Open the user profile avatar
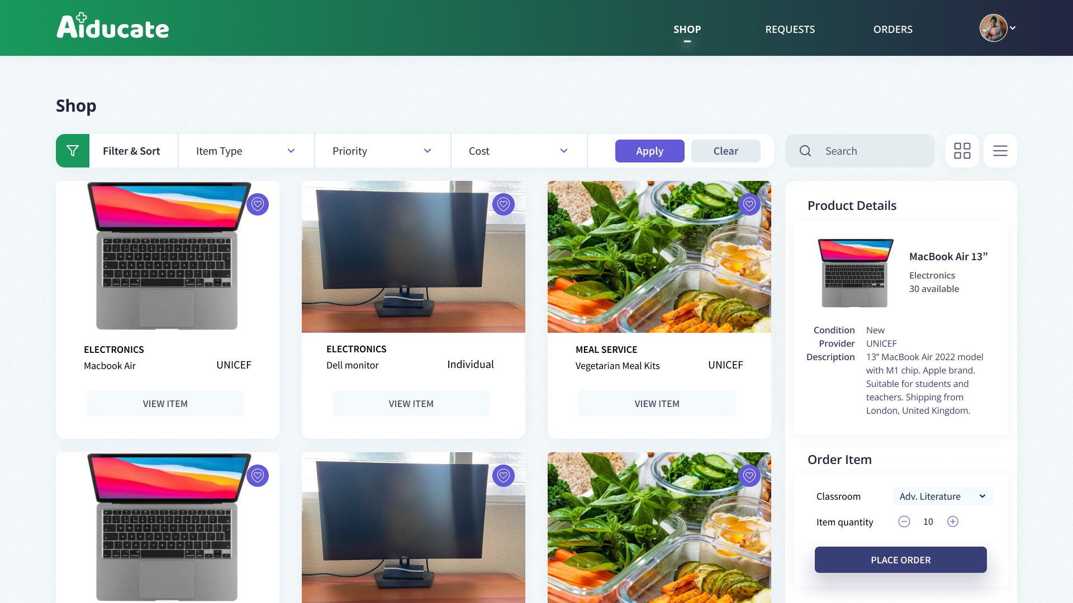 [993, 28]
